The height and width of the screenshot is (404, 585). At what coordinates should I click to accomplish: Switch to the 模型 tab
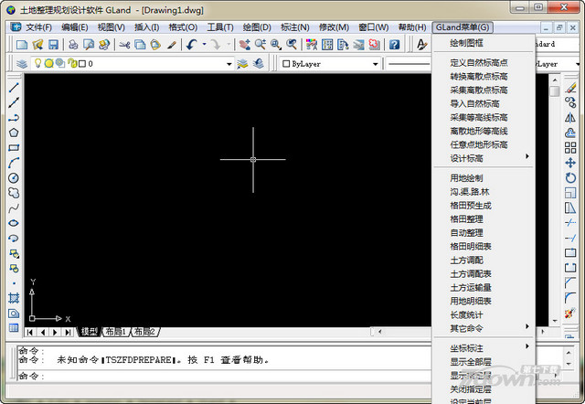[x=90, y=332]
